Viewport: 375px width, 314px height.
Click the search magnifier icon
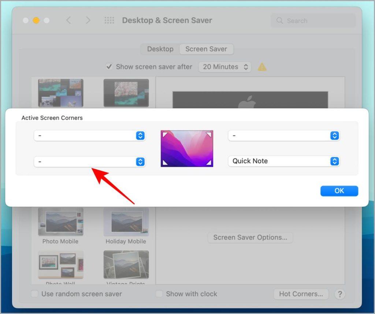pyautogui.click(x=279, y=20)
